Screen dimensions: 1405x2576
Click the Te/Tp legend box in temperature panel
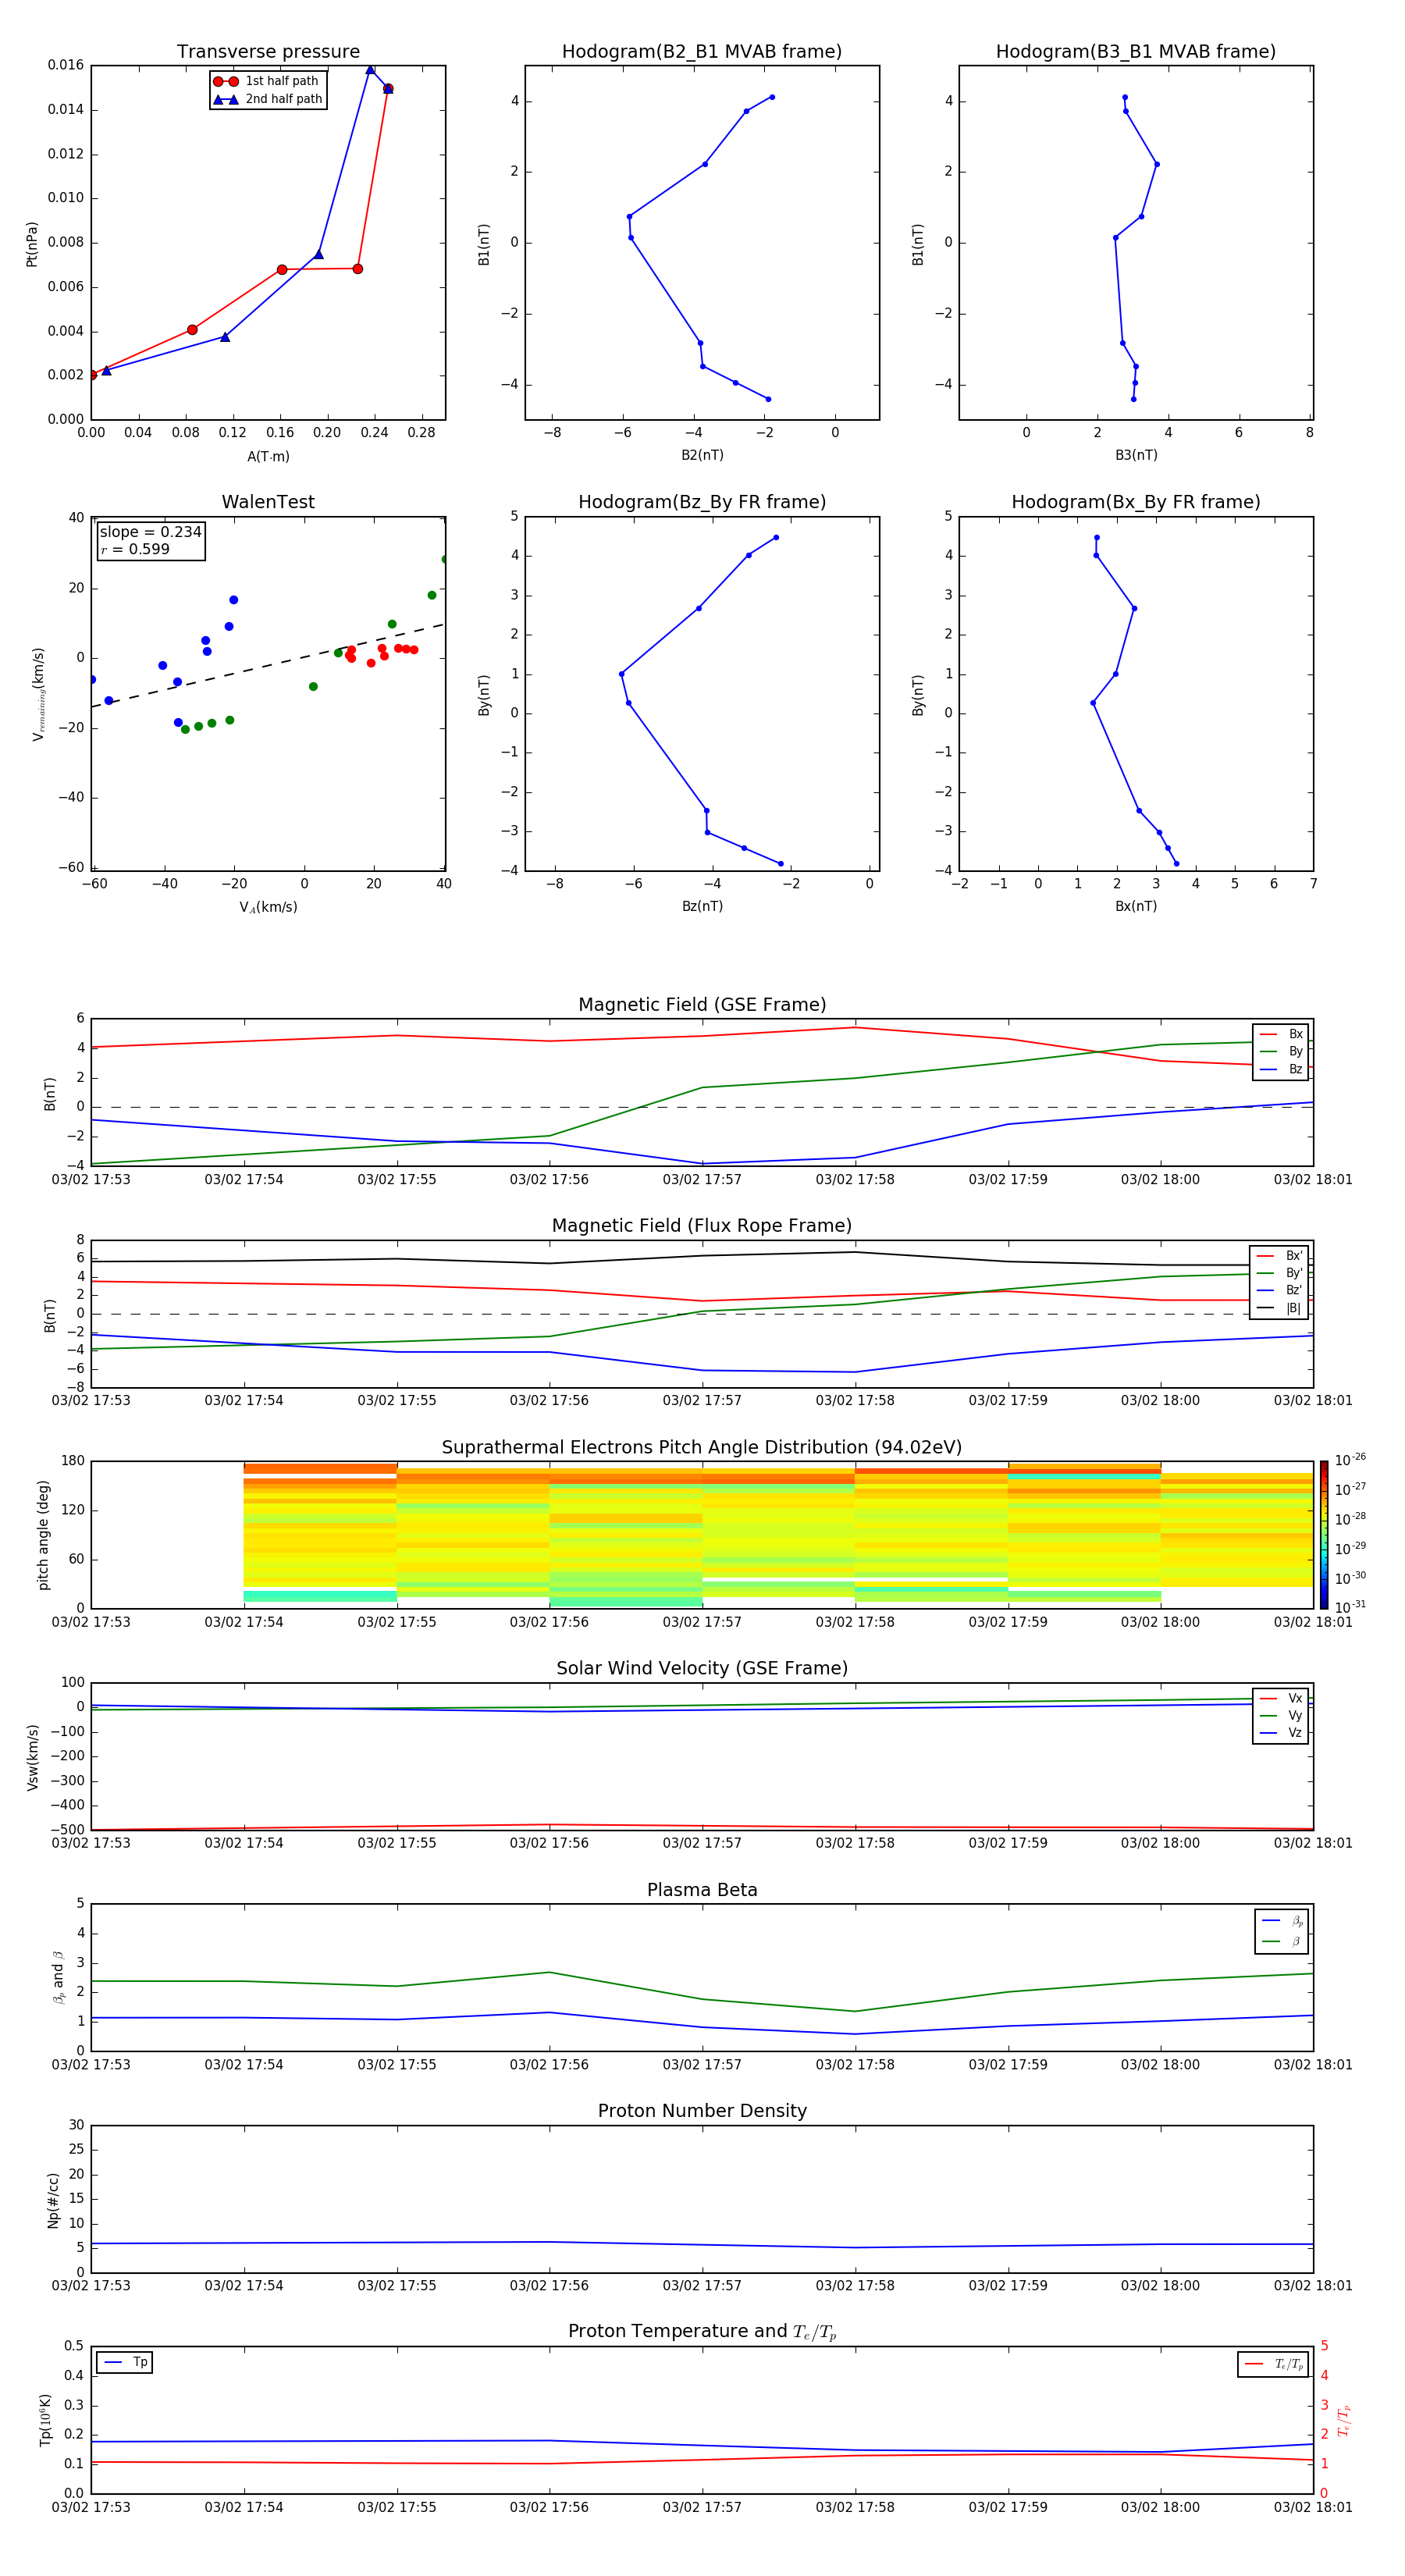pos(1273,2364)
